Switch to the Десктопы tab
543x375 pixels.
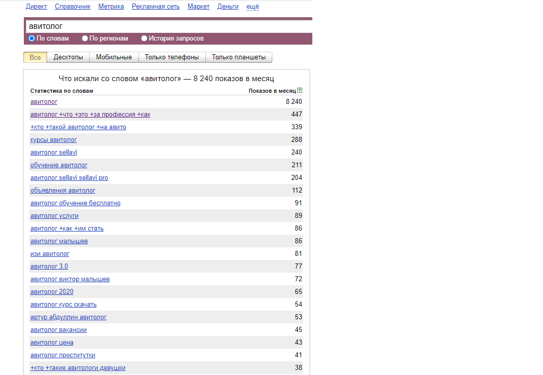click(68, 57)
